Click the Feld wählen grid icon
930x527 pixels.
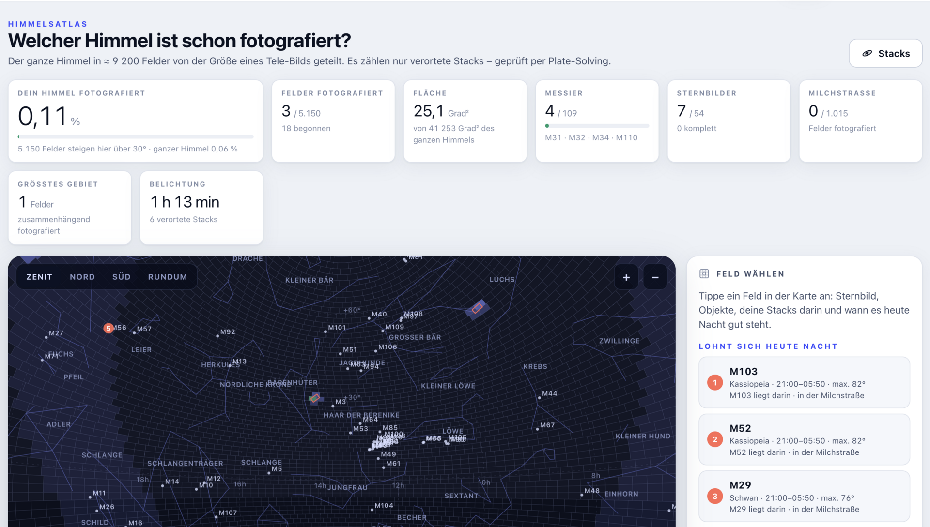click(x=704, y=274)
